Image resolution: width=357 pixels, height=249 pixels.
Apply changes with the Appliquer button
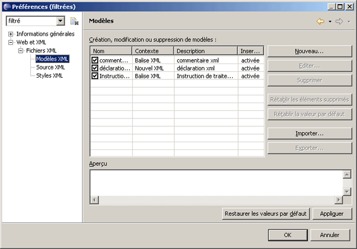point(333,213)
